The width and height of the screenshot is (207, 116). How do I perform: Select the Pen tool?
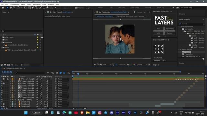[33, 8]
